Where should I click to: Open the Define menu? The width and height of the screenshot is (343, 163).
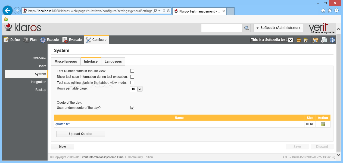(x=12, y=40)
